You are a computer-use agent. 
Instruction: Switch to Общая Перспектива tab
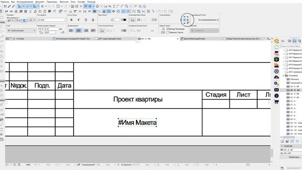click(243, 39)
